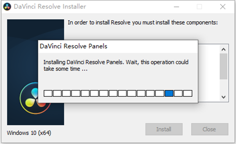236x144 pixels.
Task: Click the DaVinci Resolve Installer title text
Action: pyautogui.click(x=50, y=7)
